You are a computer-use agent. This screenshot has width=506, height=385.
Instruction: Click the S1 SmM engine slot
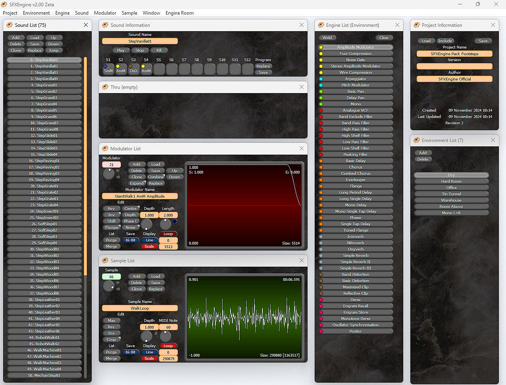pyautogui.click(x=108, y=69)
